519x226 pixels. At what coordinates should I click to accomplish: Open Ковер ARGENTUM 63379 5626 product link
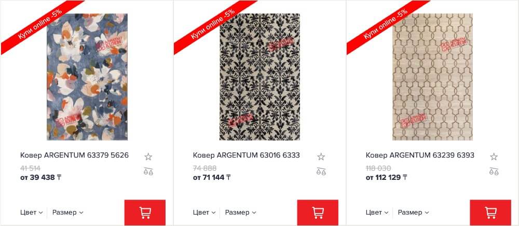74,155
